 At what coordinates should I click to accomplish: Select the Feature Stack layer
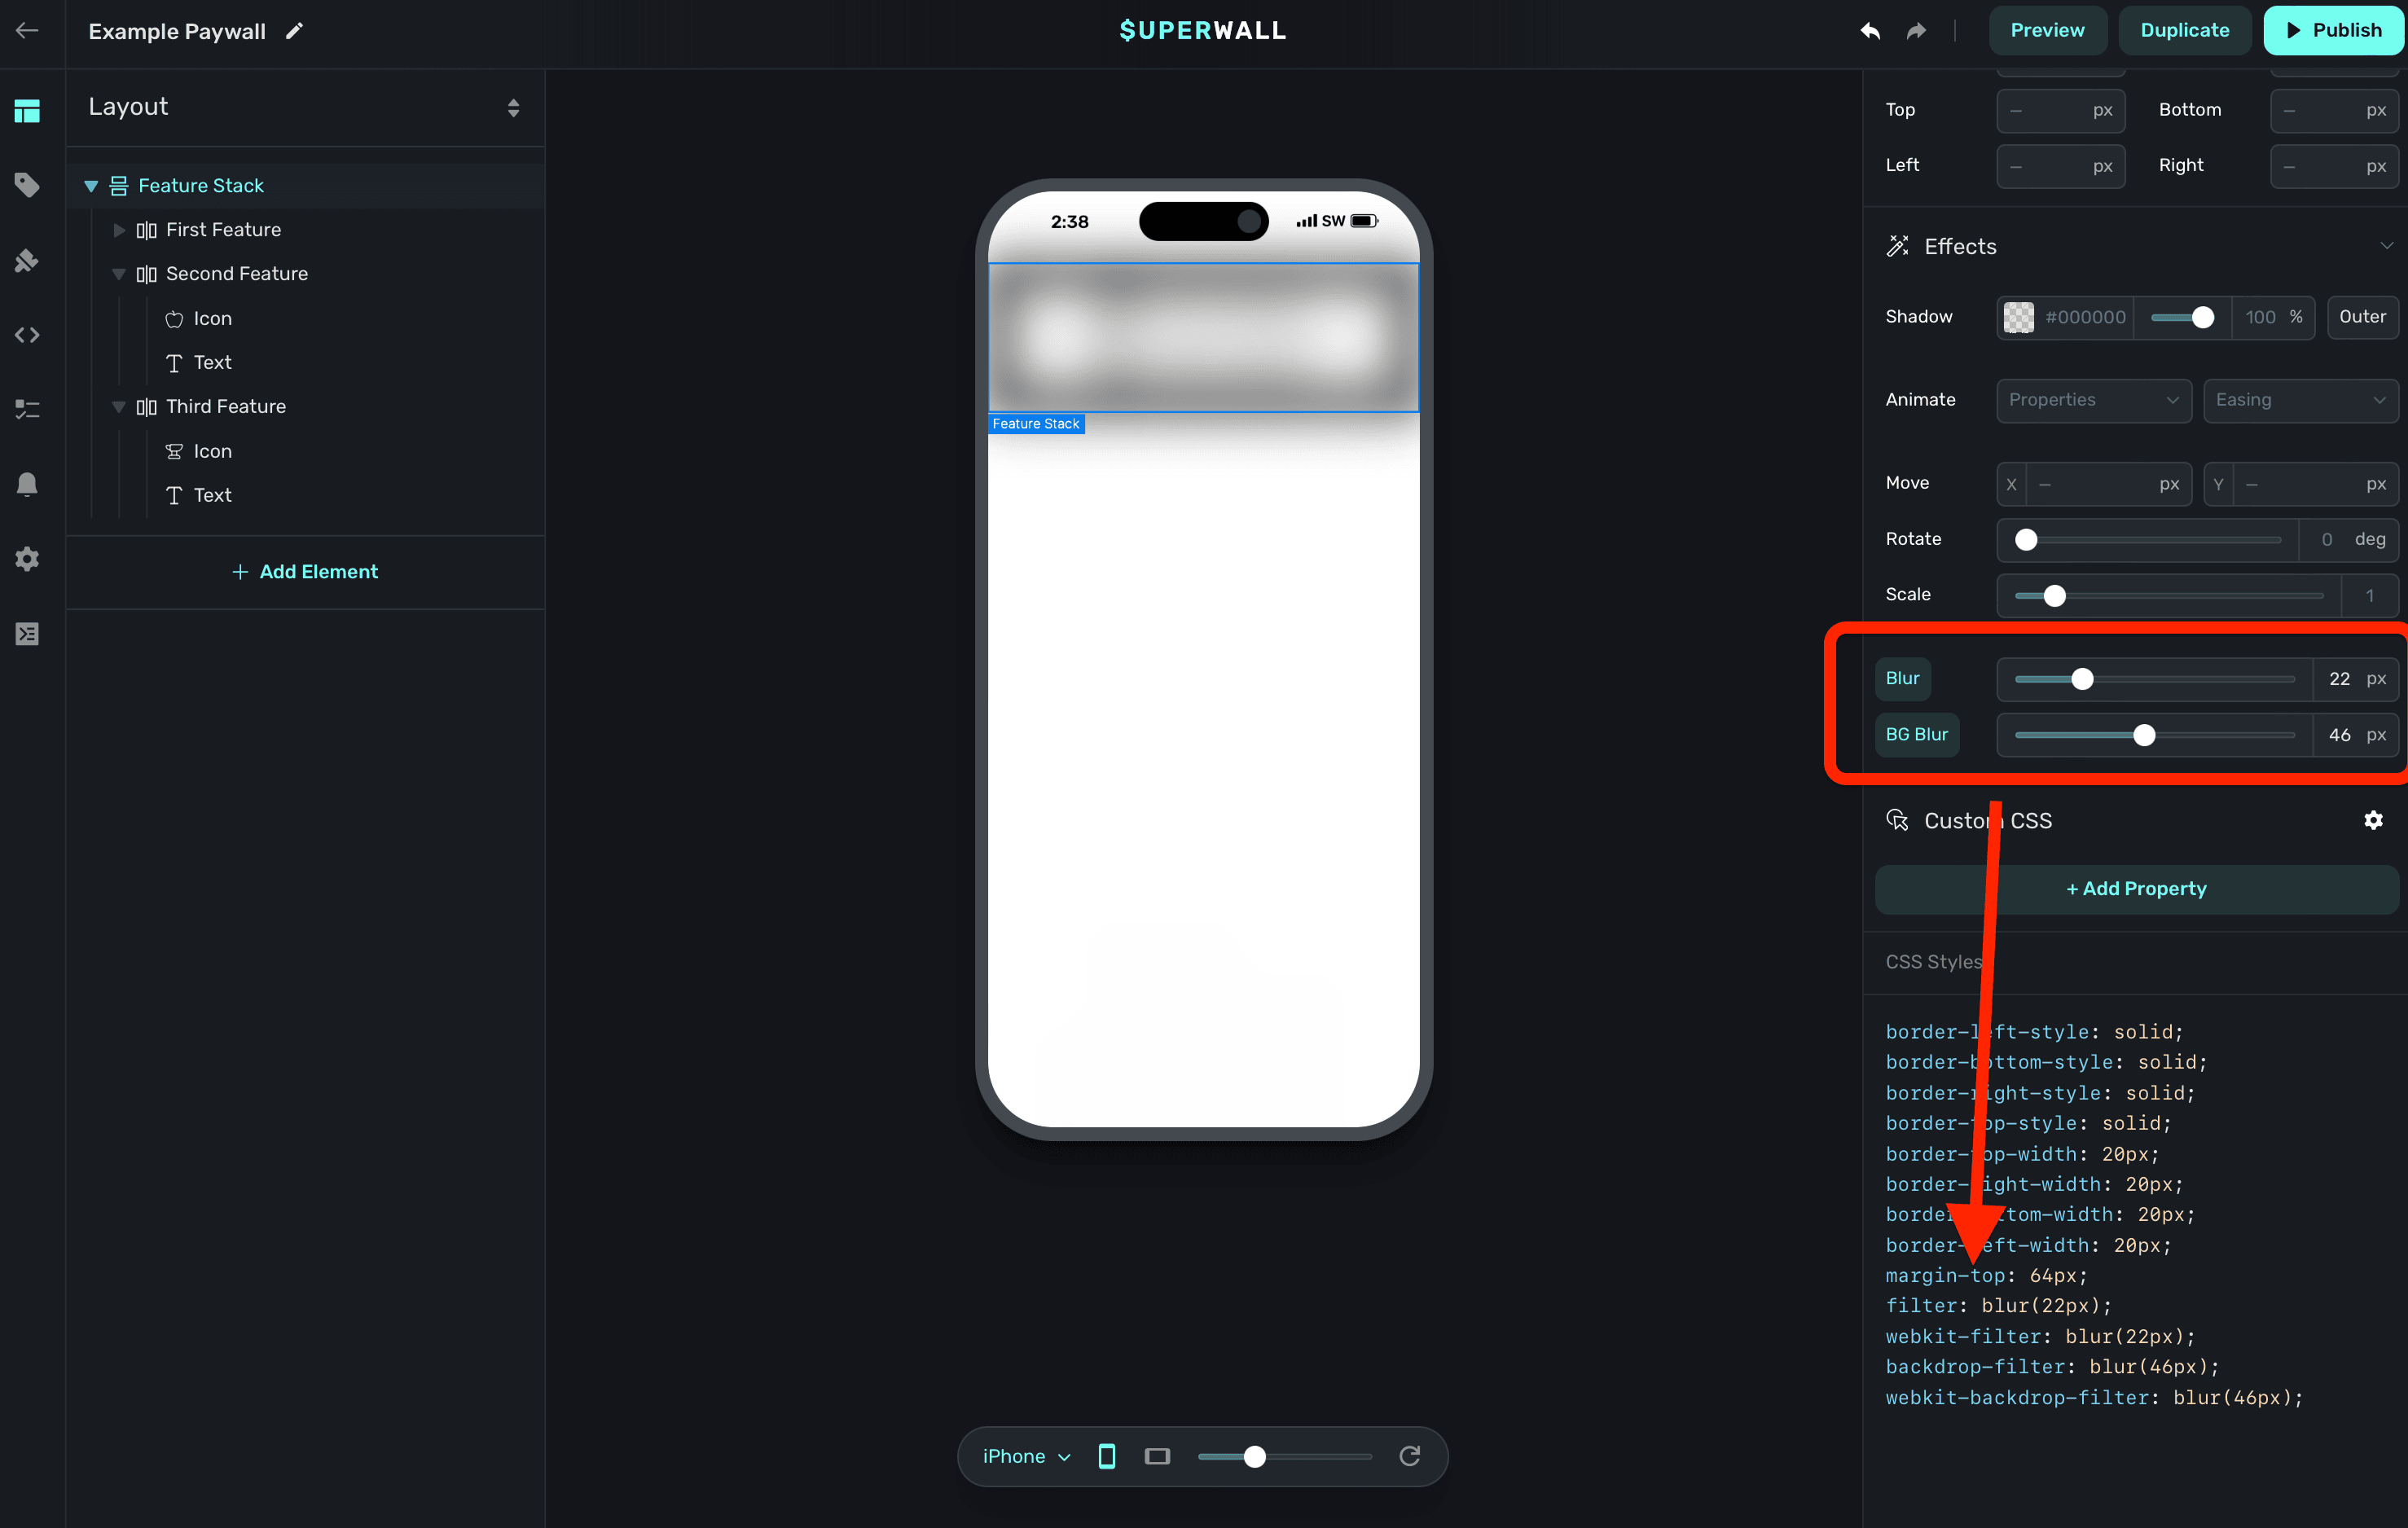(x=201, y=186)
